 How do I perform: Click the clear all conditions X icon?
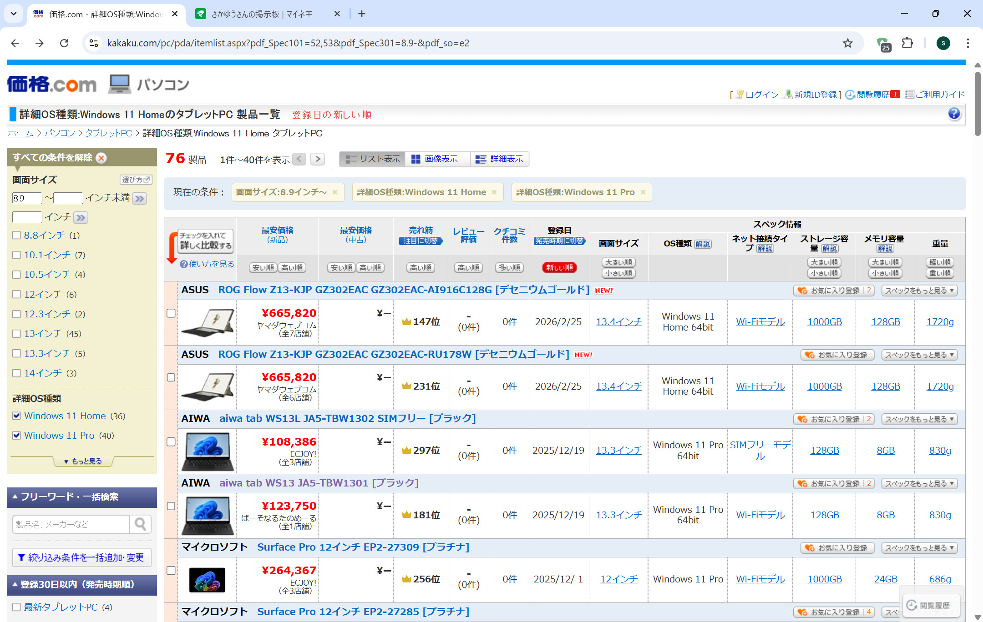click(101, 158)
